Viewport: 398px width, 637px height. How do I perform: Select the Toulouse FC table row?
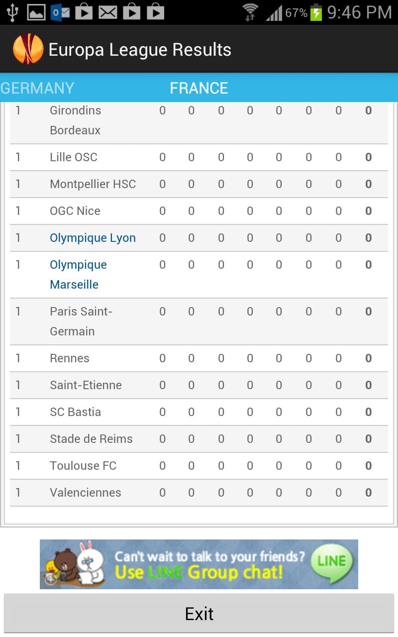tap(199, 465)
